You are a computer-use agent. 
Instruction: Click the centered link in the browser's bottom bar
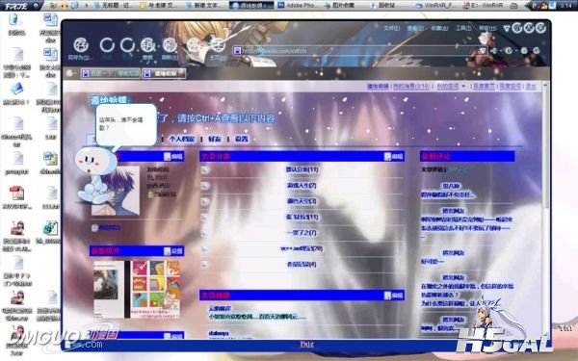(306, 344)
